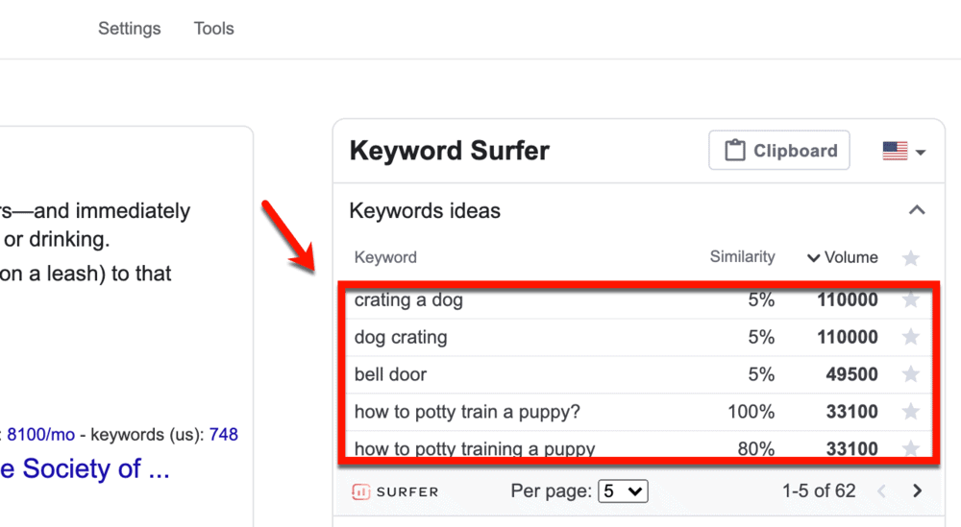Select 'how to potty train a puppy?' text
Viewport: 961px width, 527px height.
[x=467, y=412]
